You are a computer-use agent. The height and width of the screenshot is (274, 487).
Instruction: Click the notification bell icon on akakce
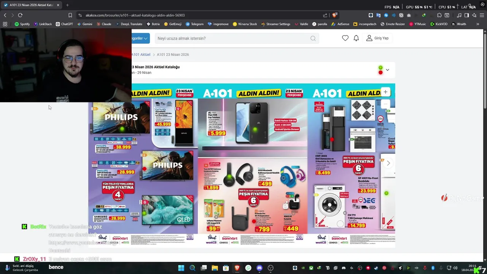point(356,38)
